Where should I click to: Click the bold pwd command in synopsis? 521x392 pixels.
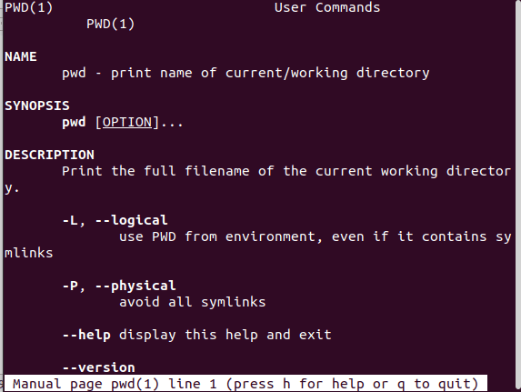(x=74, y=122)
